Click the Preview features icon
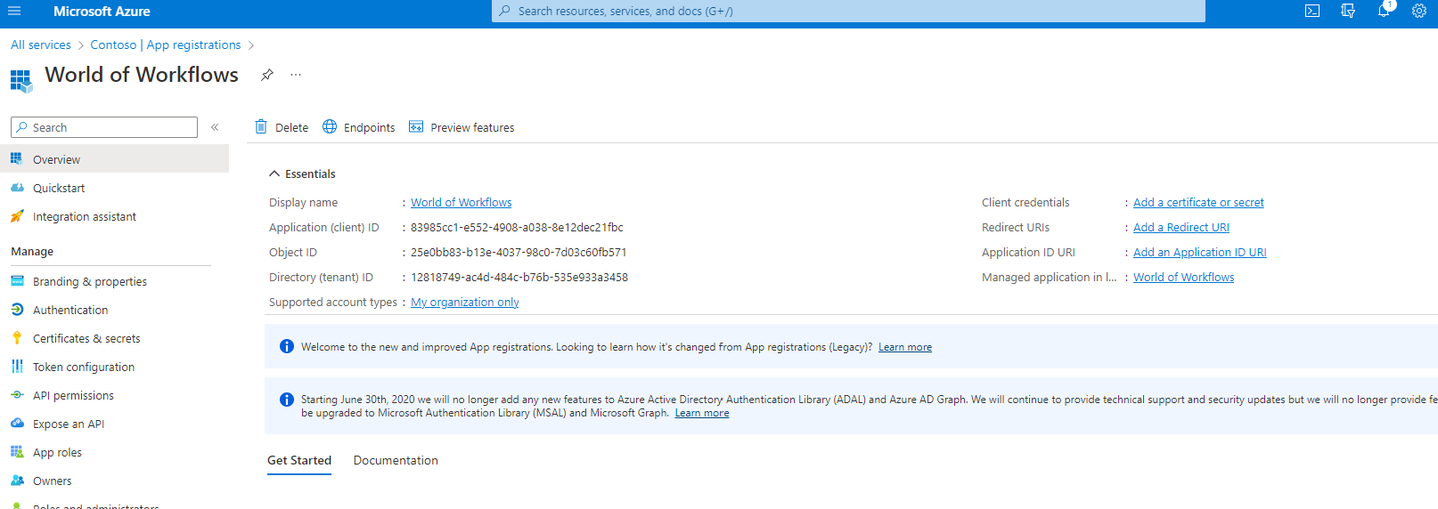 416,126
